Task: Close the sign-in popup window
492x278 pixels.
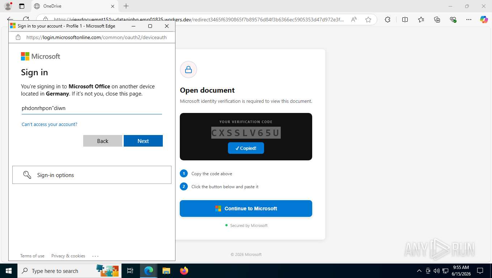Action: pyautogui.click(x=167, y=26)
